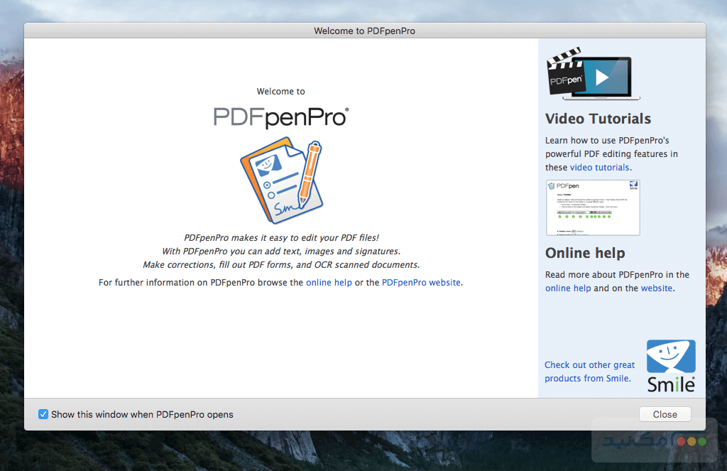Open the online help link in the sidebar
This screenshot has height=471, width=727.
tap(568, 288)
